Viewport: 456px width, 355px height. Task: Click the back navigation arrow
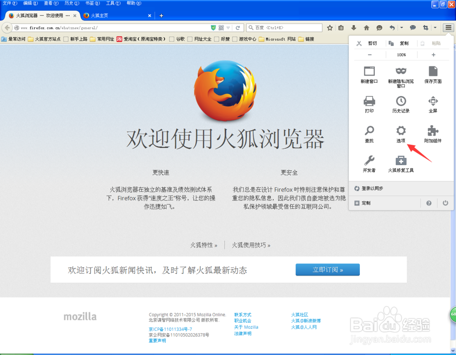[7, 28]
